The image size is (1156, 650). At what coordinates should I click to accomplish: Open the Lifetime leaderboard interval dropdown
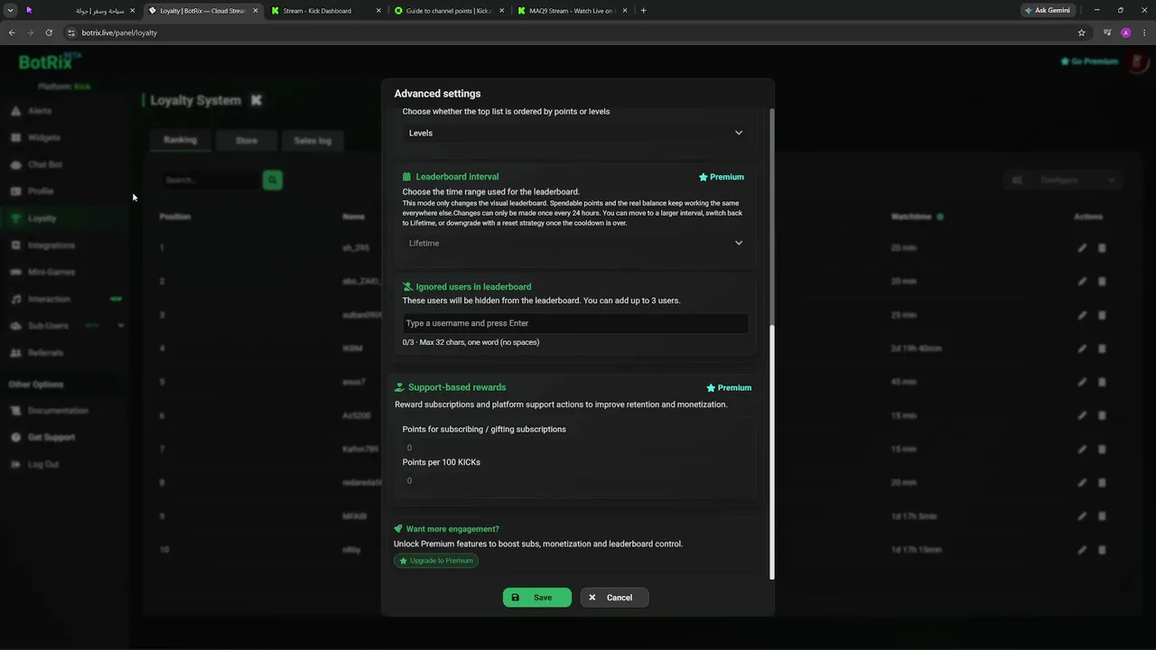[574, 243]
